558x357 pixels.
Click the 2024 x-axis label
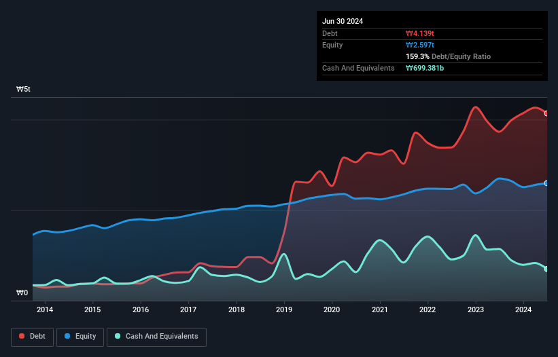point(523,309)
